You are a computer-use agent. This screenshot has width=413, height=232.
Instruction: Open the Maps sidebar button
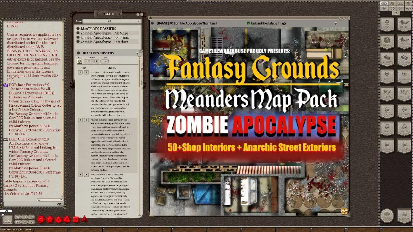pos(387,42)
